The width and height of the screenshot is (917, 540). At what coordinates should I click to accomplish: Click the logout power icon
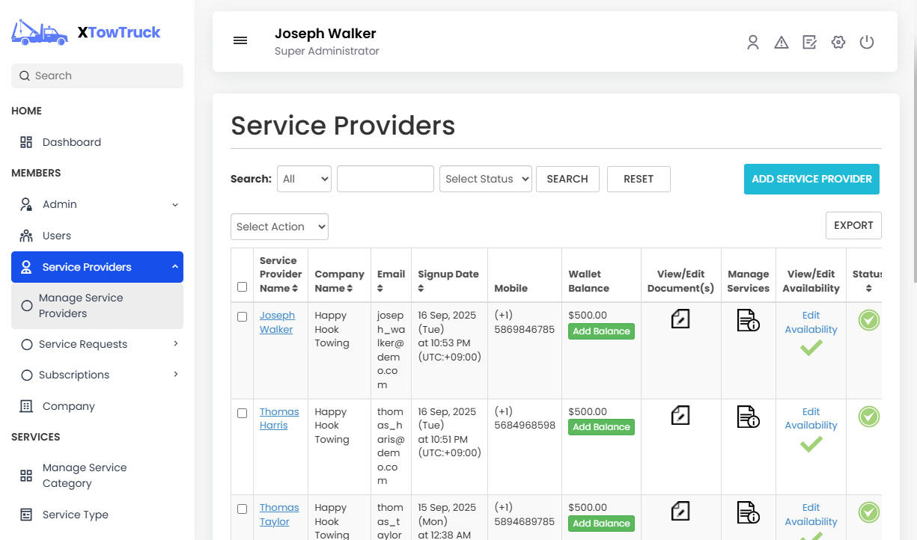[866, 43]
